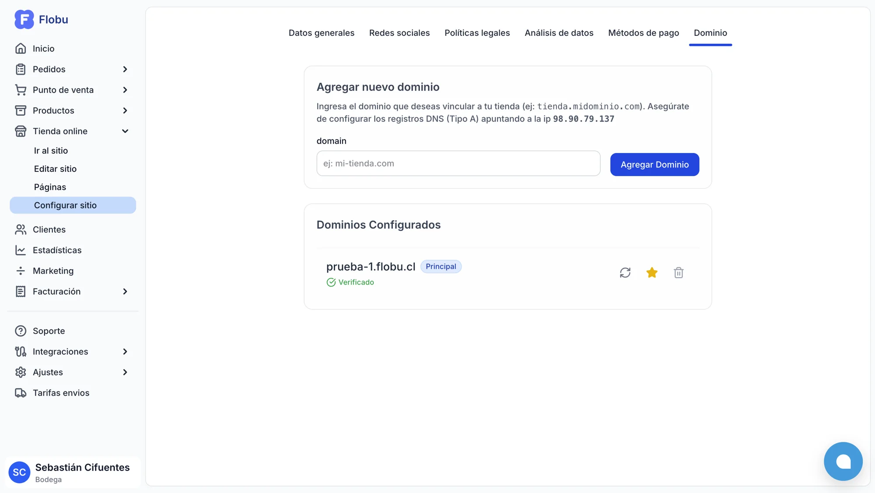The width and height of the screenshot is (875, 493).
Task: Click the Agregar Dominio button
Action: click(x=654, y=164)
